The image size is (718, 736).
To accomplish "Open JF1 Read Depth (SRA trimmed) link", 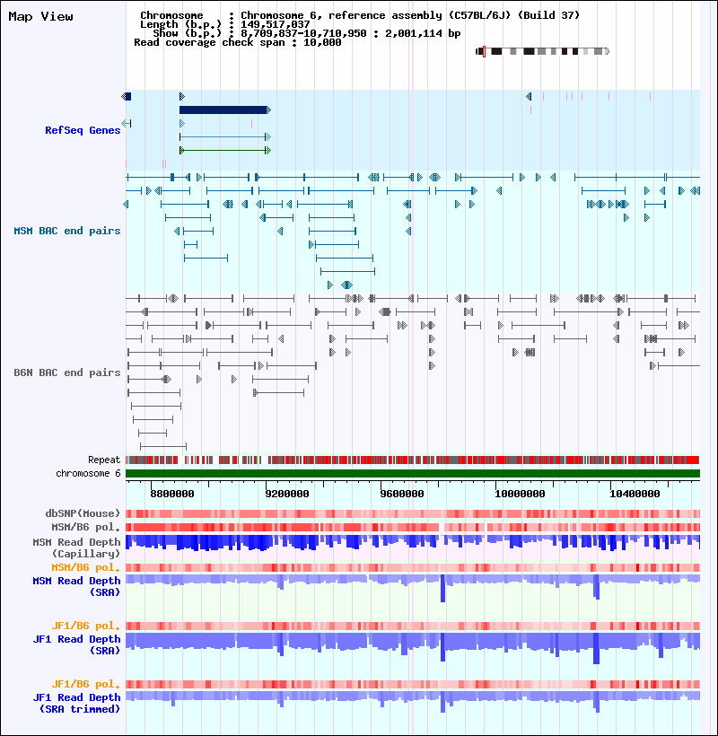I will point(76,703).
